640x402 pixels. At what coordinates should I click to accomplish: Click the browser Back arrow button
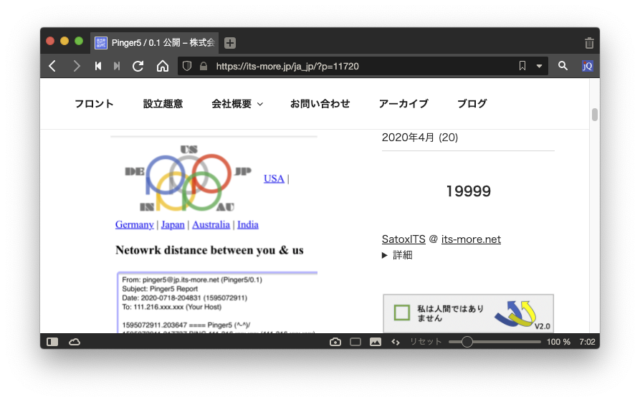(52, 66)
